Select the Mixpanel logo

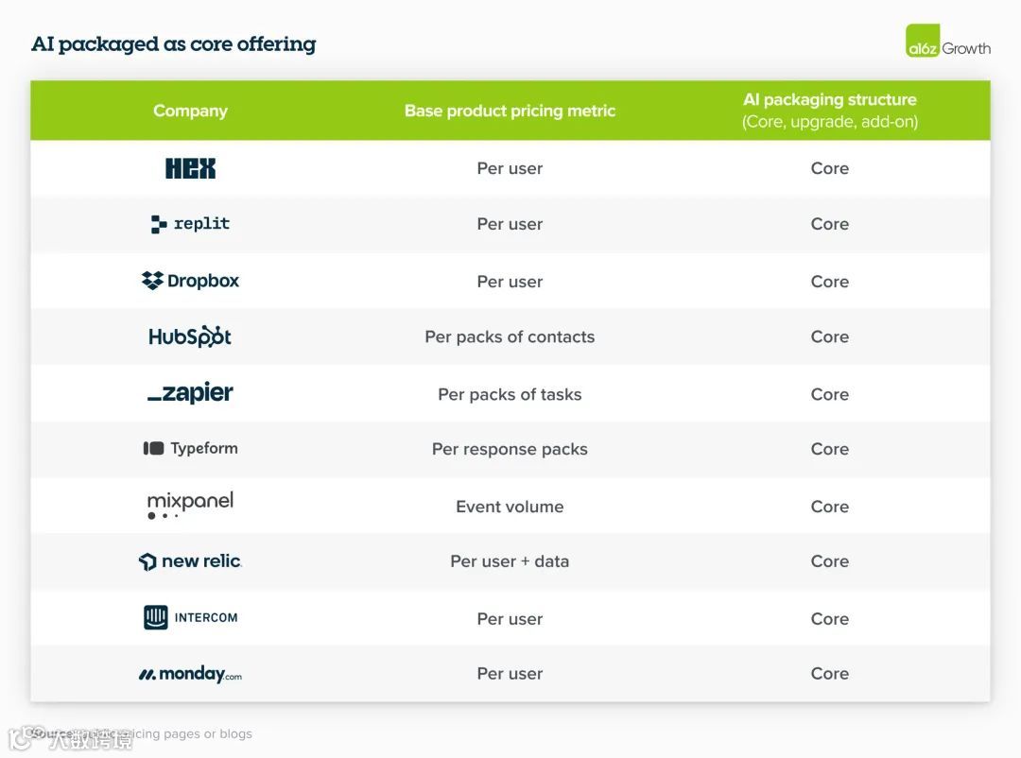point(190,505)
